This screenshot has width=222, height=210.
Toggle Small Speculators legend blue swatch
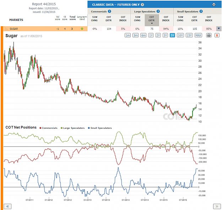click(x=89, y=128)
